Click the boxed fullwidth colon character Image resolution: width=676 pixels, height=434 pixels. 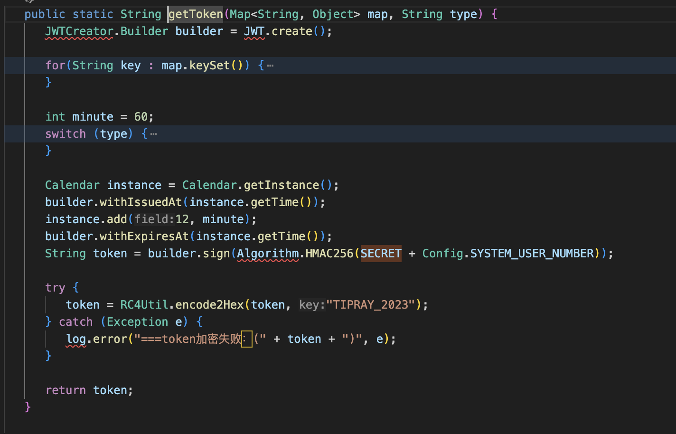click(247, 339)
